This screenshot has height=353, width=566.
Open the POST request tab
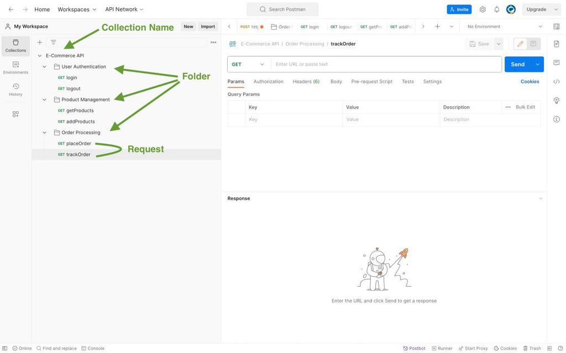[x=251, y=26]
